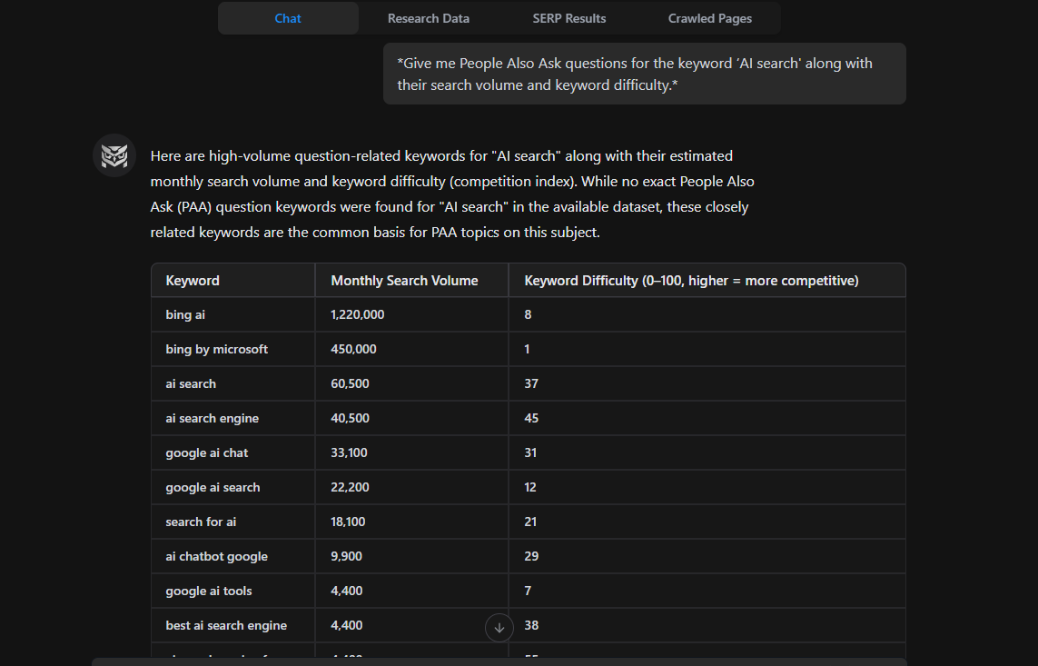
Task: Switch to the Chat tab
Action: click(288, 18)
